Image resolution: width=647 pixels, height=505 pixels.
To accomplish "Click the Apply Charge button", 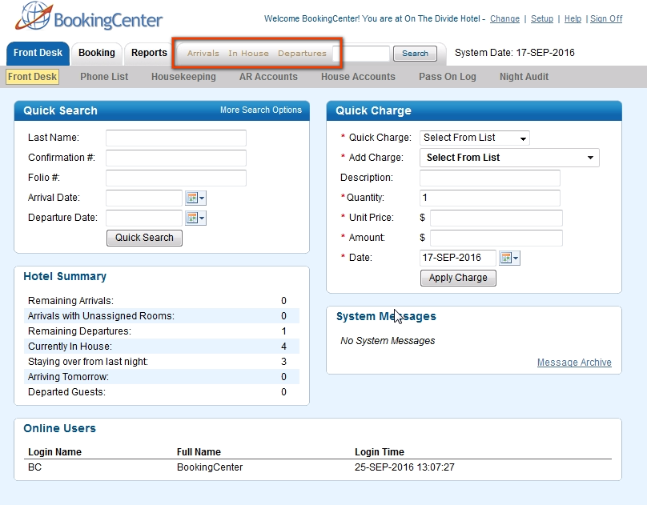I will 458,278.
